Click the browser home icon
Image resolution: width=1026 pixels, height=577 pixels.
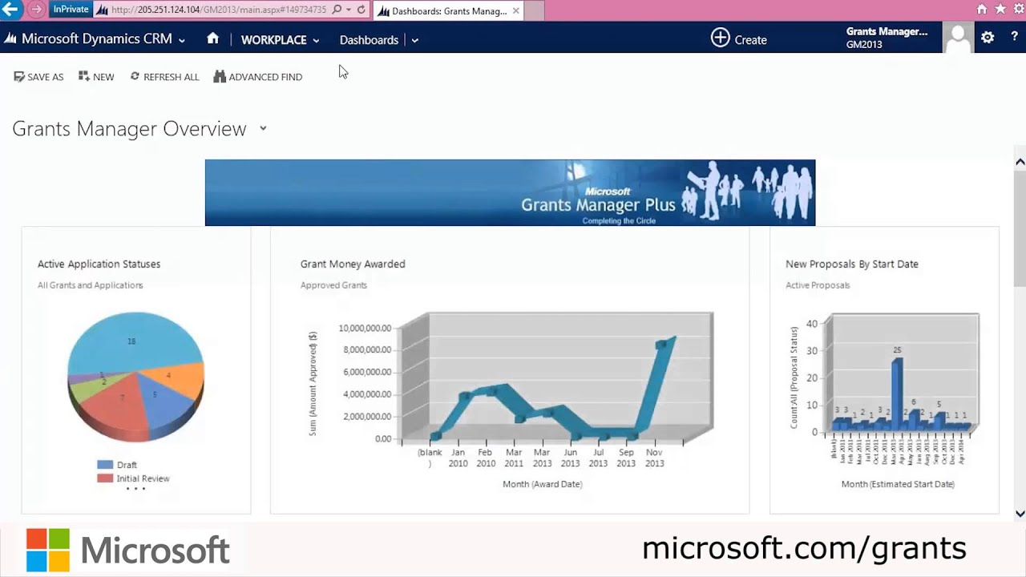pos(982,10)
